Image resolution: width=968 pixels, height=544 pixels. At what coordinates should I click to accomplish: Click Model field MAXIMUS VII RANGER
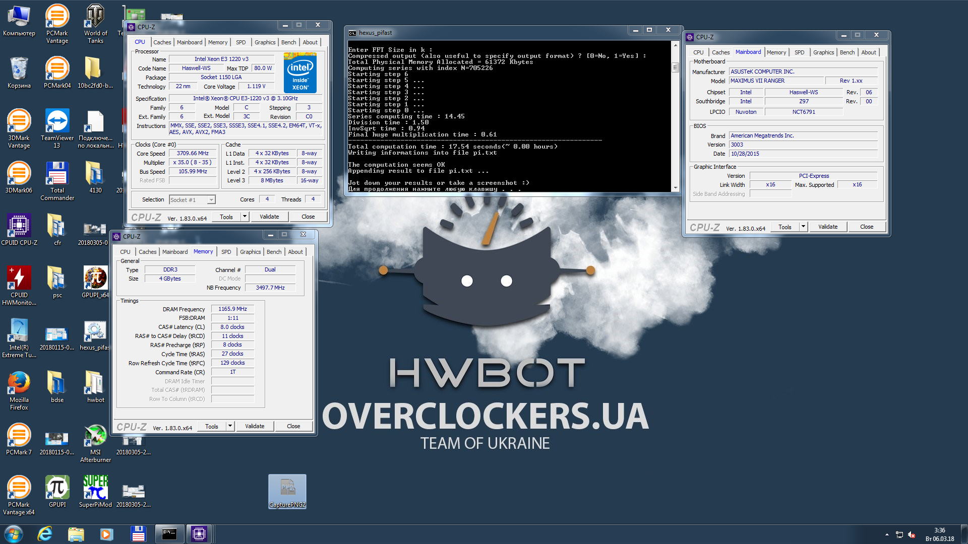(776, 81)
